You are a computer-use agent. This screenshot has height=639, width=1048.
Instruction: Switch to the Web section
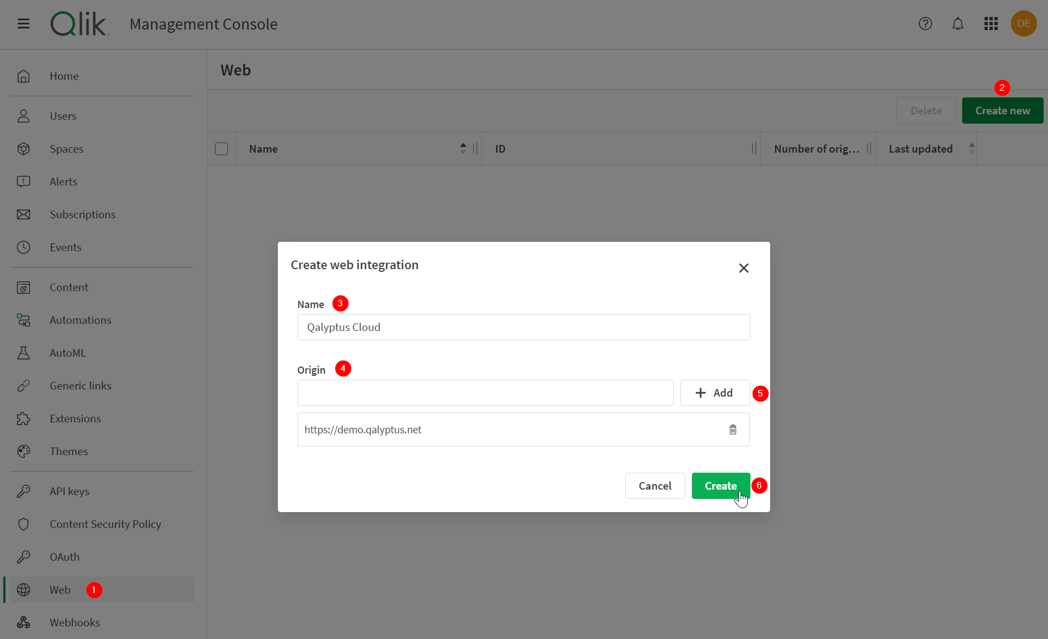[x=60, y=589]
